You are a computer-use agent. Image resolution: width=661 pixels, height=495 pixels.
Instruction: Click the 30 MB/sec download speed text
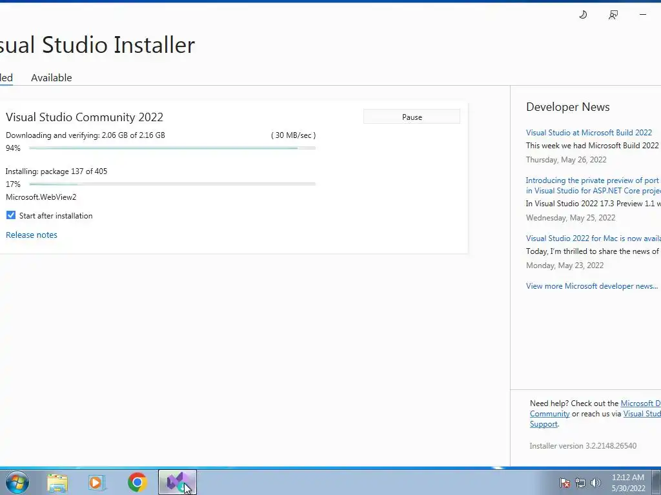(294, 135)
